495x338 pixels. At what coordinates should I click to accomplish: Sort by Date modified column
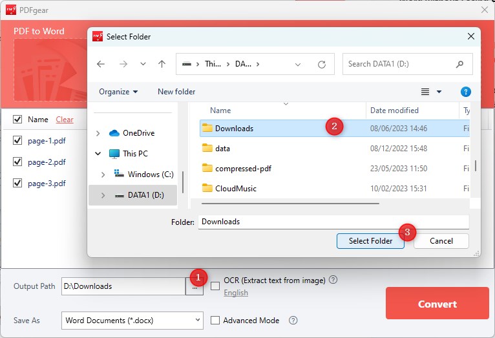click(x=394, y=111)
